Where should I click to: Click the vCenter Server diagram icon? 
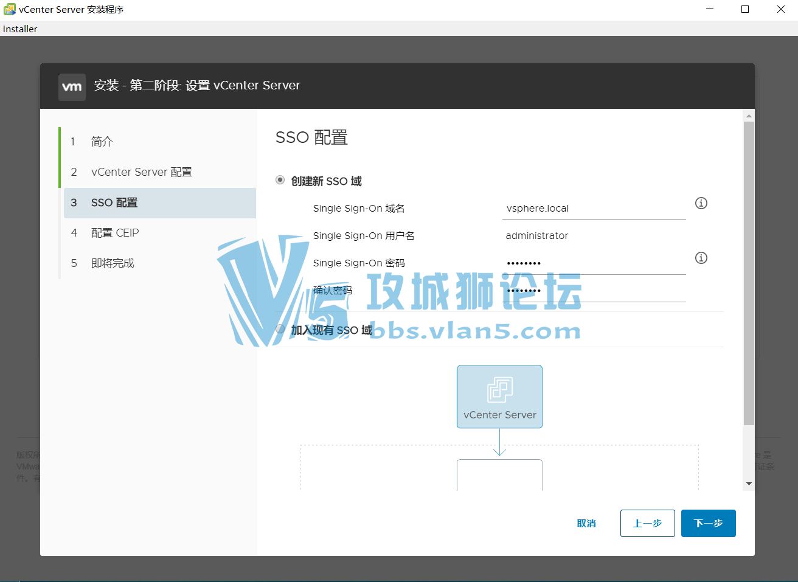(499, 397)
